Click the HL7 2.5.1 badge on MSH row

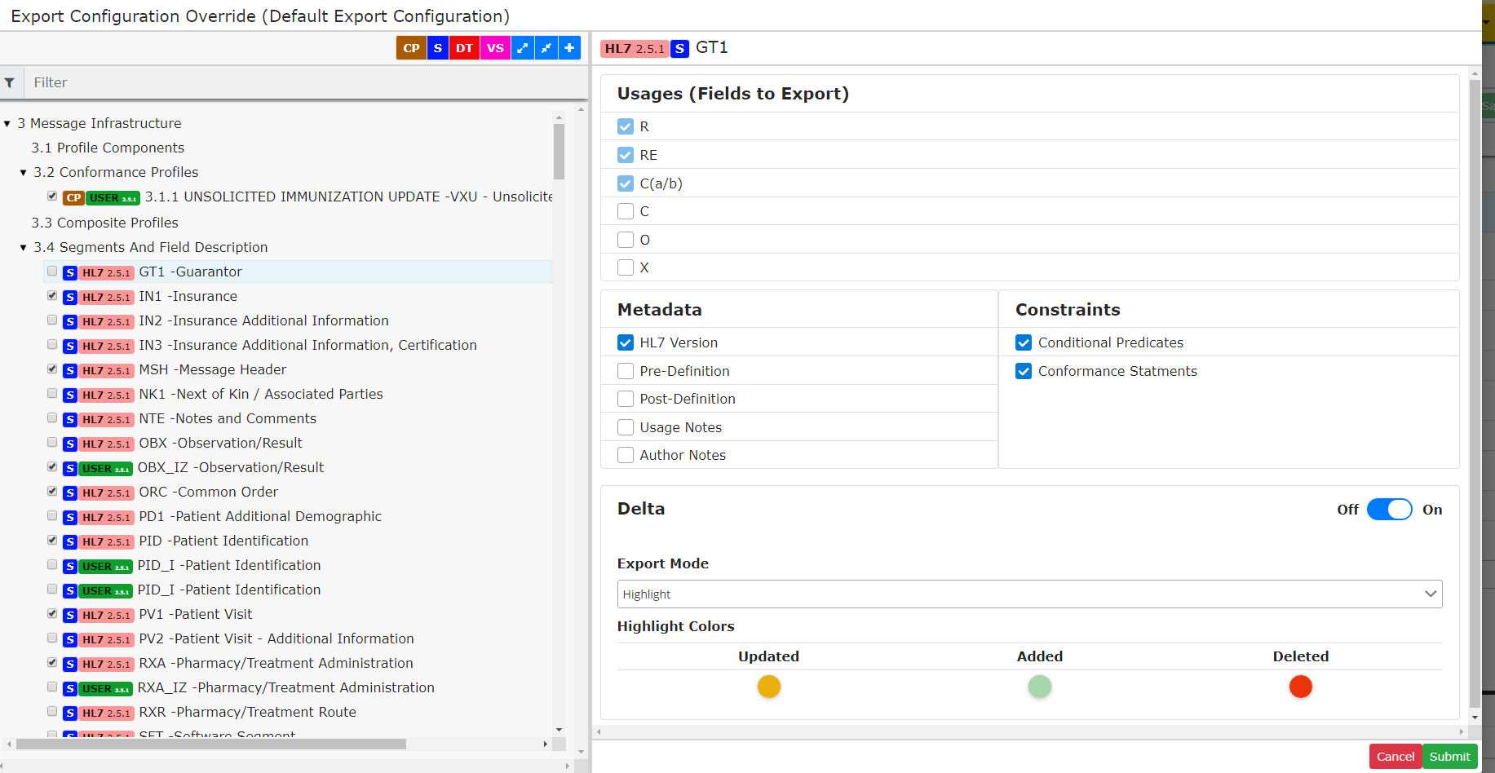click(x=106, y=370)
